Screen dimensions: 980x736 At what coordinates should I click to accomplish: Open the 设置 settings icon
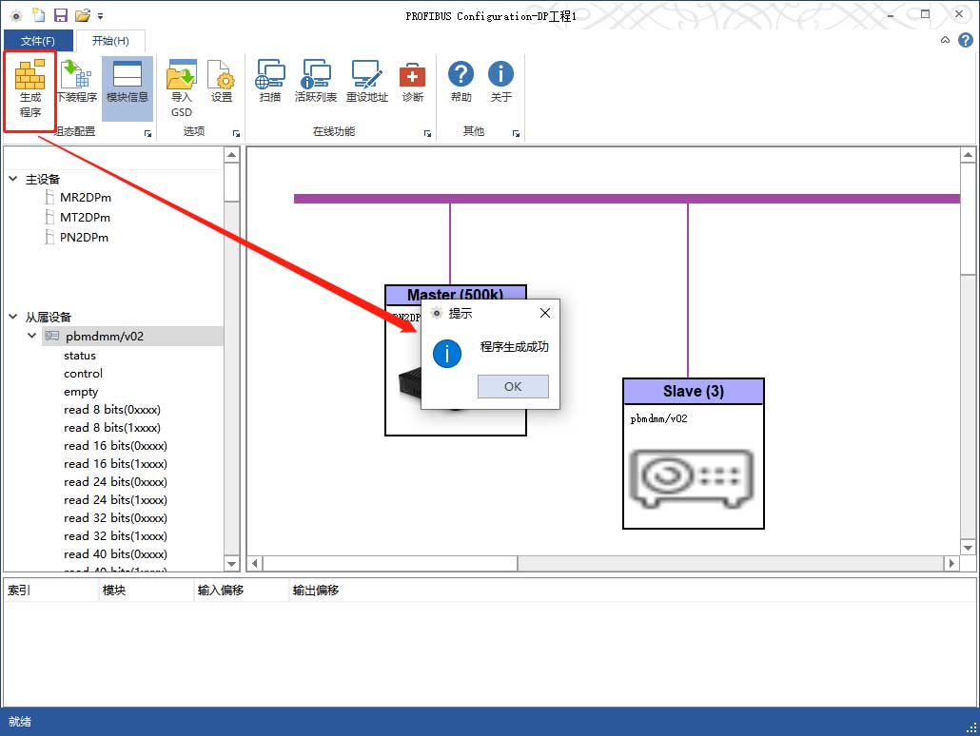click(222, 83)
